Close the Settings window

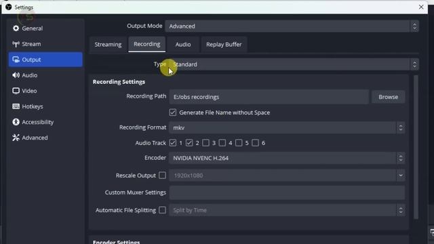tap(421, 7)
